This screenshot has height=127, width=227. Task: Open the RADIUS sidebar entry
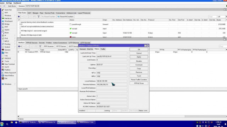pos(7,59)
